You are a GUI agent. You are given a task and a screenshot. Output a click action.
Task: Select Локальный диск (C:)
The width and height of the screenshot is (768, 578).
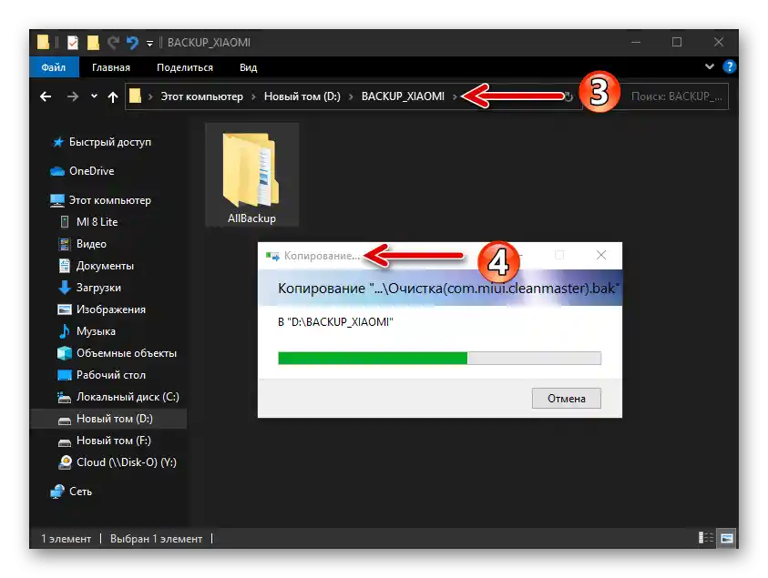[128, 397]
